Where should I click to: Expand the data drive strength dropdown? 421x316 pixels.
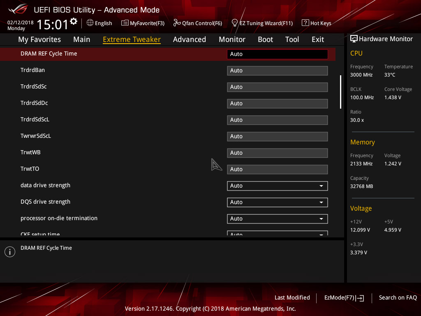[278, 186]
